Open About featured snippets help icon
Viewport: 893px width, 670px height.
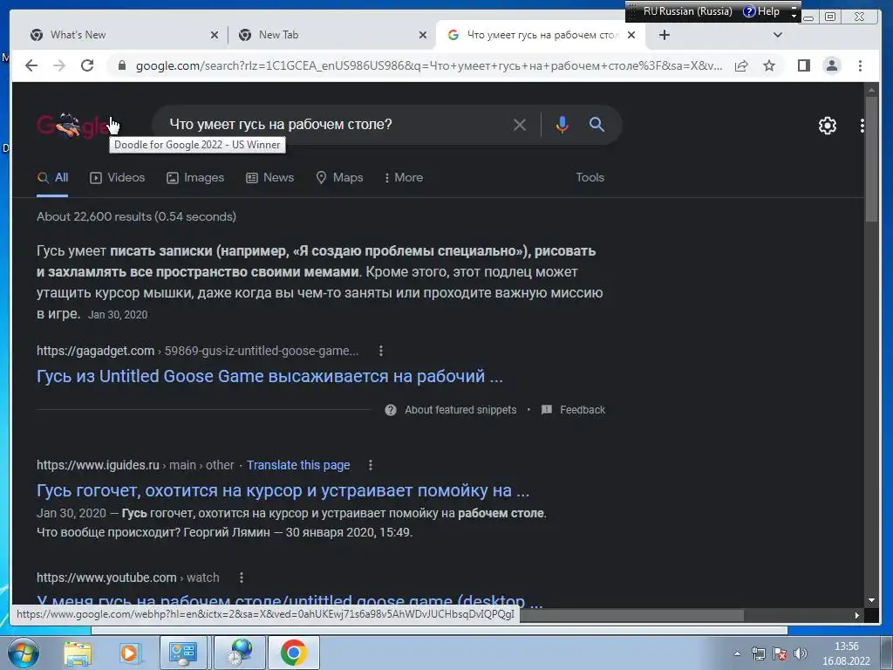(391, 410)
